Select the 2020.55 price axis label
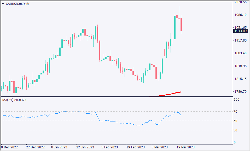This screenshot has height=151, width=250. 241,2
